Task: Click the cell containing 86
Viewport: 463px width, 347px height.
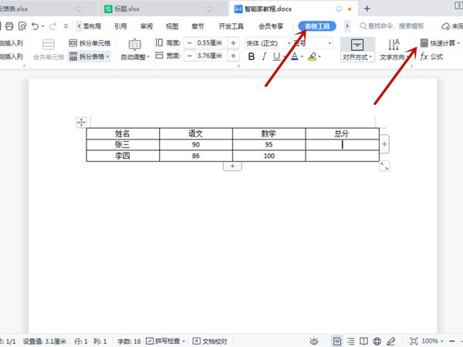Action: [196, 156]
